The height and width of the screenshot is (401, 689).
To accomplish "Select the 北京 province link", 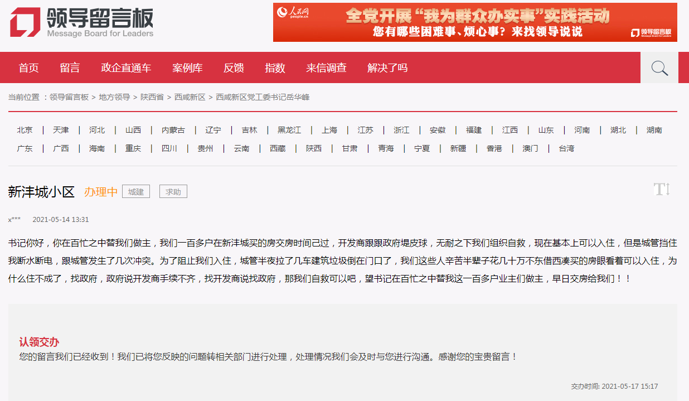I will coord(25,130).
